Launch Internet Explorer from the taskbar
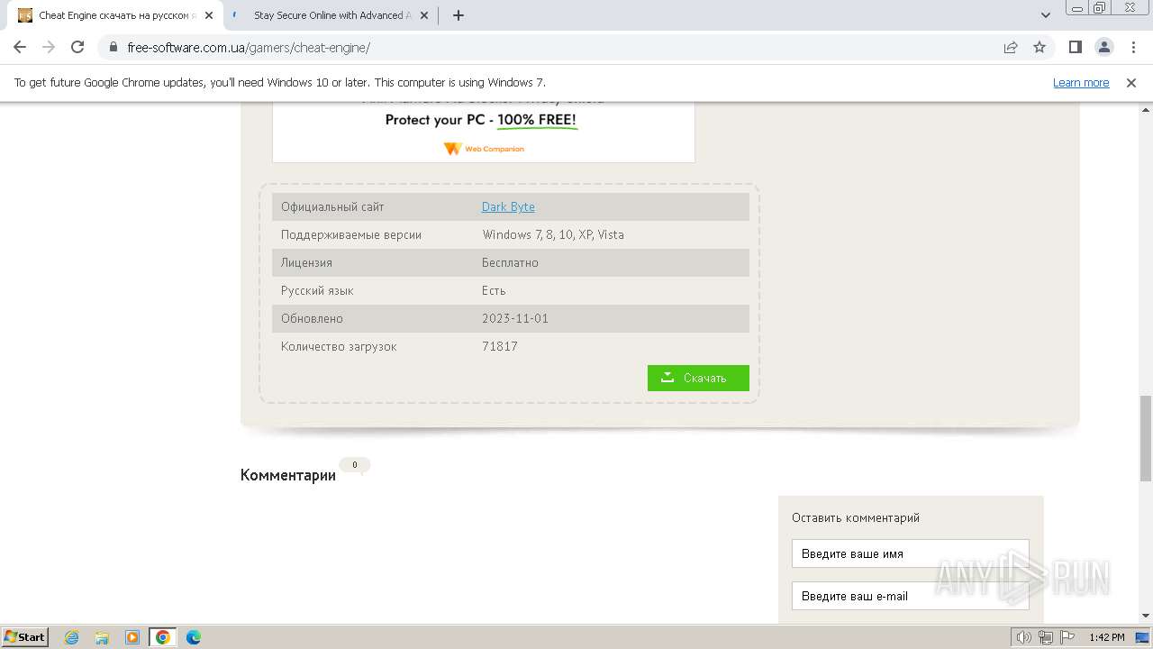This screenshot has width=1153, height=649. pyautogui.click(x=72, y=637)
